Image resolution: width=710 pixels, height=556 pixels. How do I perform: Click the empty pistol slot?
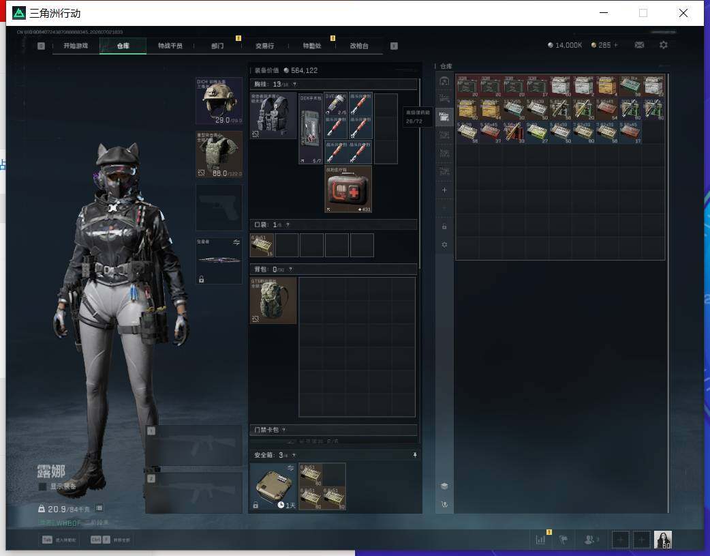pos(219,207)
